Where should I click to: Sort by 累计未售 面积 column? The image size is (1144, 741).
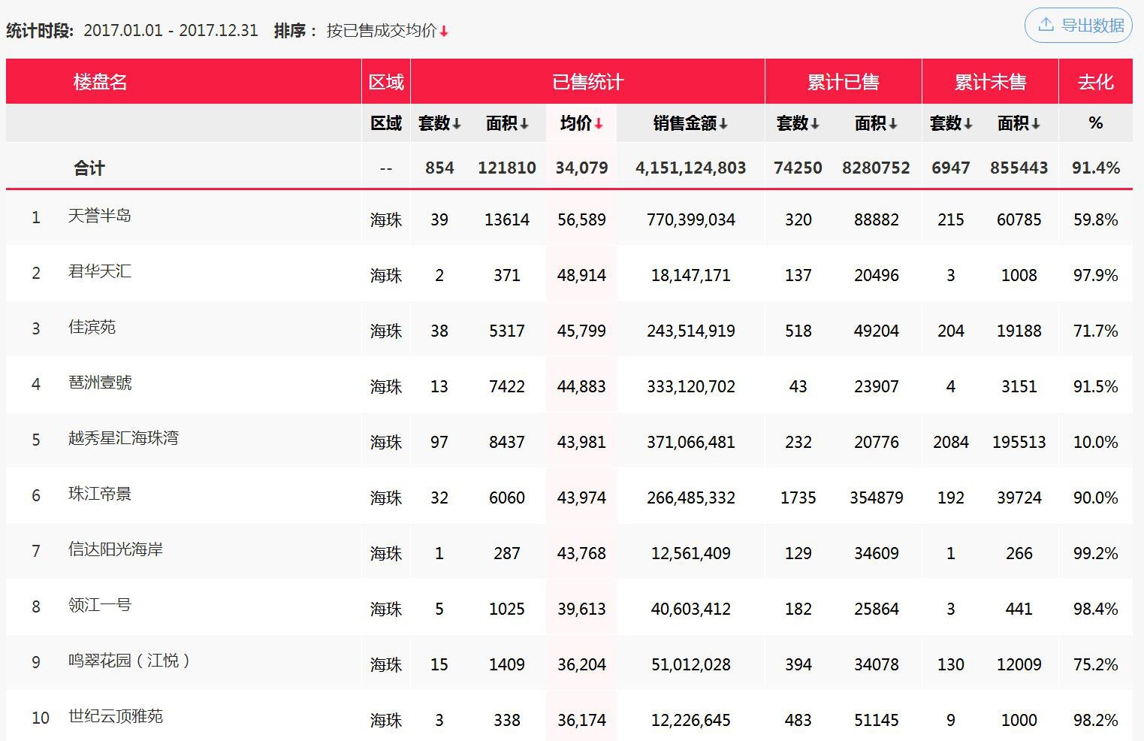coord(1019,123)
